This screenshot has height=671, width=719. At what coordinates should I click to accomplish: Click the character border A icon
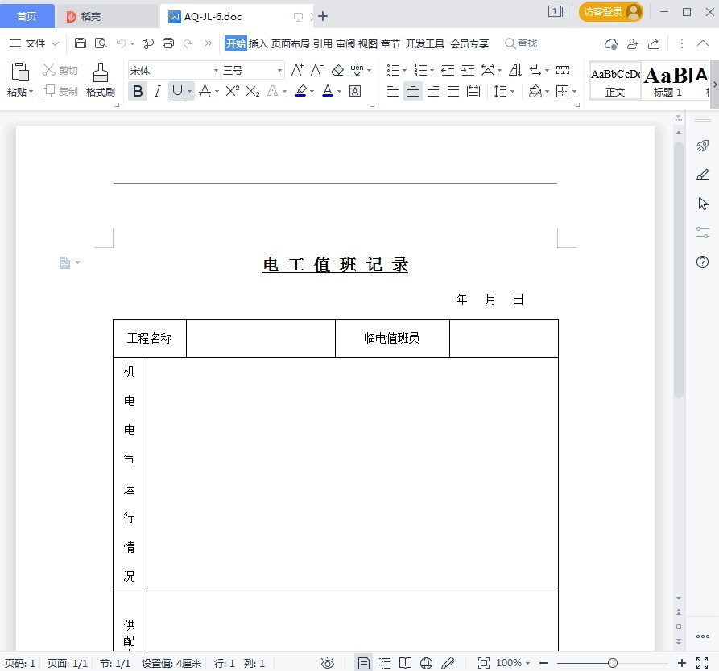click(355, 91)
